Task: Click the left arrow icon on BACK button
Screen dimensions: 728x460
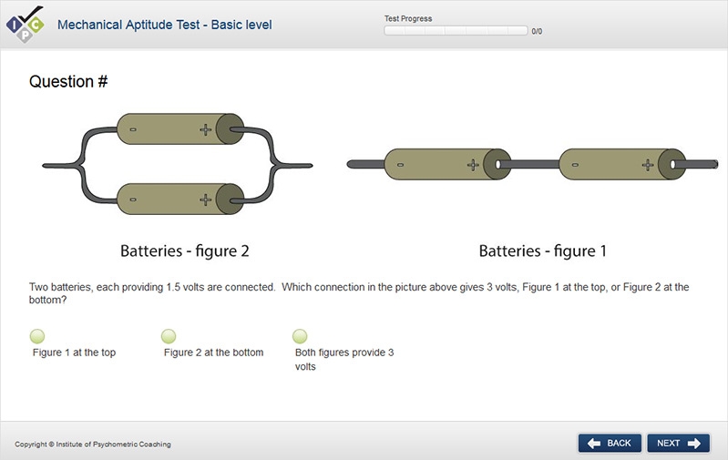Action: [594, 444]
